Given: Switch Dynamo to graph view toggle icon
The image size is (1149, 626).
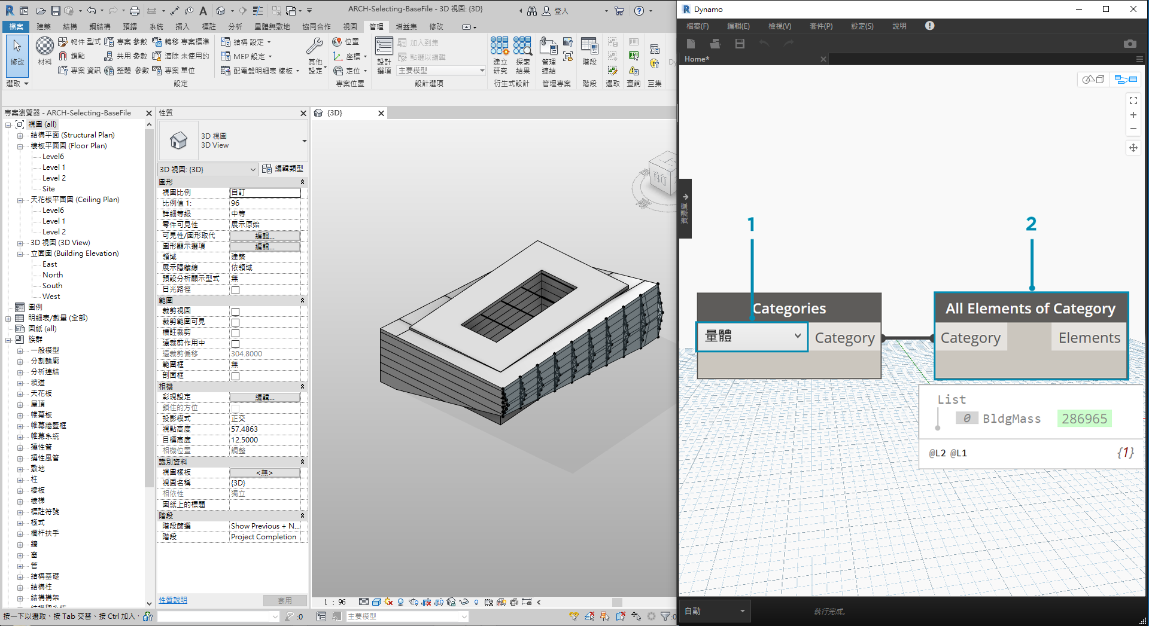Looking at the screenshot, I should (1125, 80).
